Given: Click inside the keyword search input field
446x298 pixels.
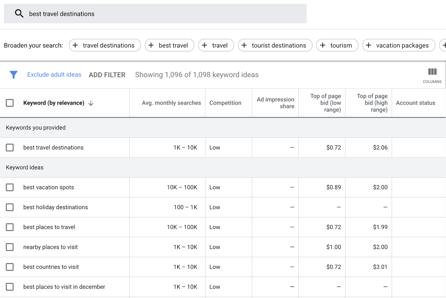Looking at the screenshot, I should [111, 14].
